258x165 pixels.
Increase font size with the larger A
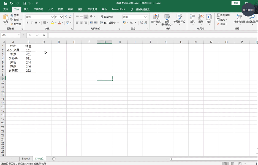[66, 17]
